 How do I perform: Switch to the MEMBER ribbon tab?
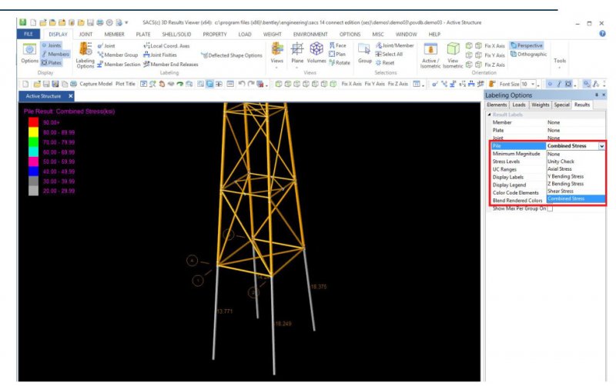click(114, 34)
